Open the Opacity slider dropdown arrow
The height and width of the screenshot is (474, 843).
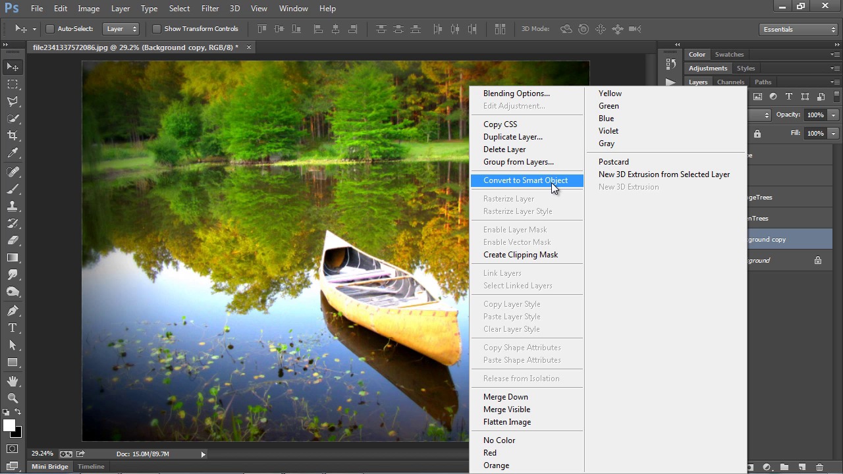pyautogui.click(x=833, y=115)
